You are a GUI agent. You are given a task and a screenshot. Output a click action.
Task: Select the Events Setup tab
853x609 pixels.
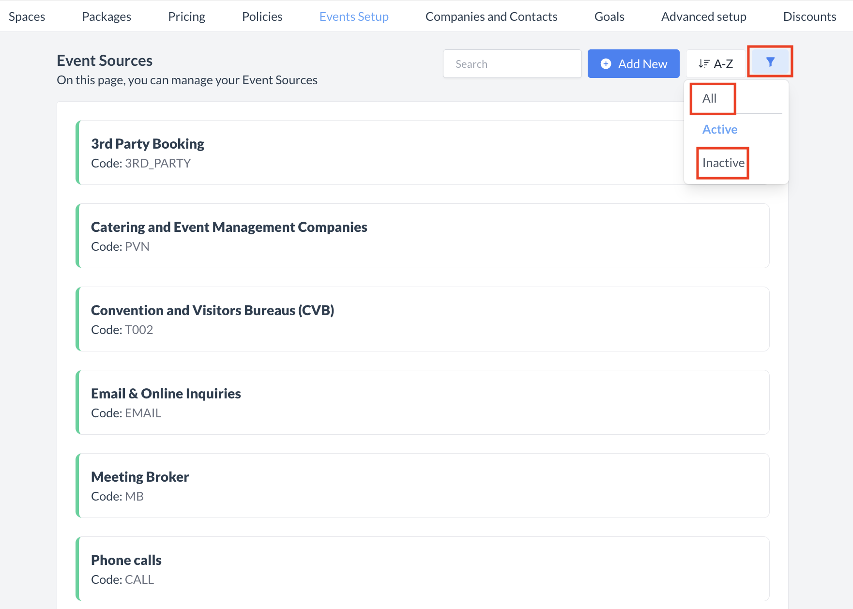pos(354,16)
